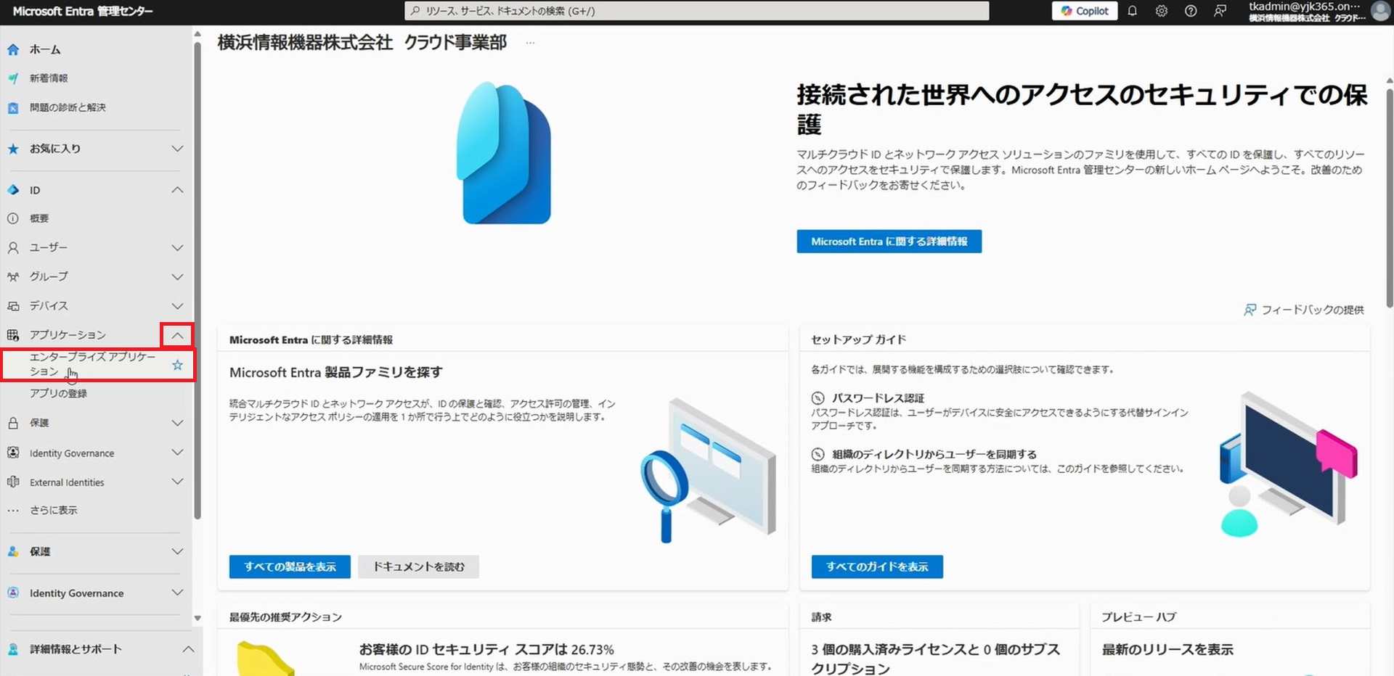Image resolution: width=1394 pixels, height=676 pixels.
Task: Click tkadmin account name in header
Action: pyautogui.click(x=1304, y=6)
